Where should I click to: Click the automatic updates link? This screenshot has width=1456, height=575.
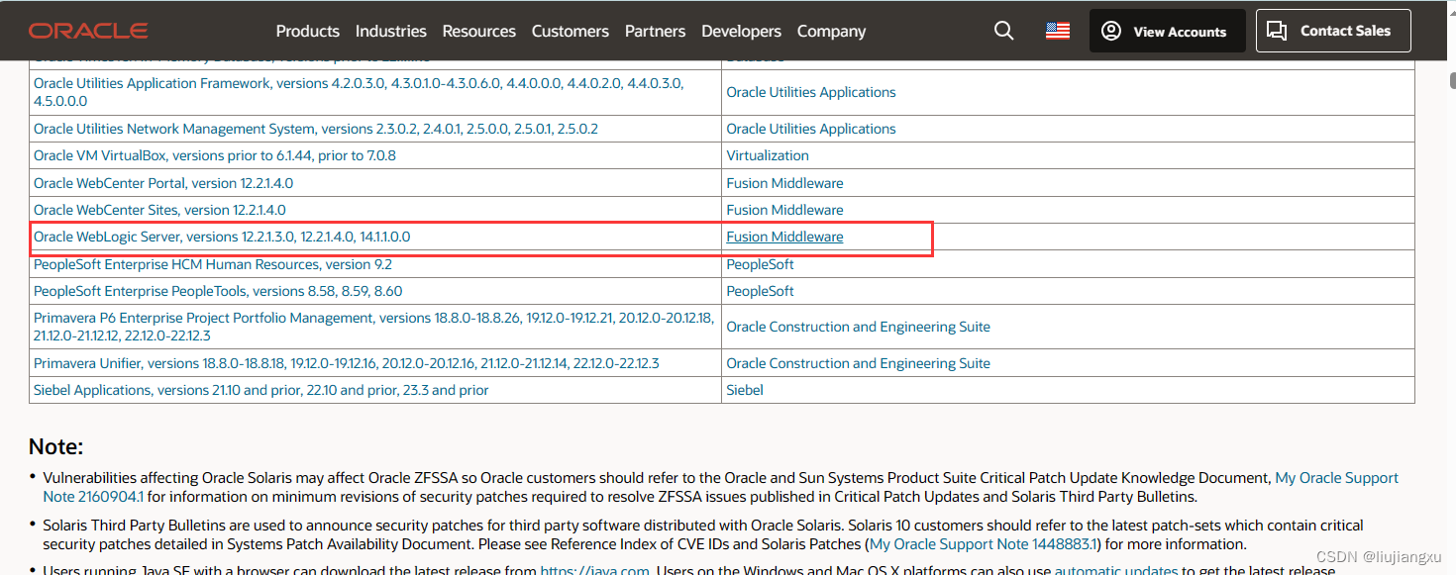1116,569
